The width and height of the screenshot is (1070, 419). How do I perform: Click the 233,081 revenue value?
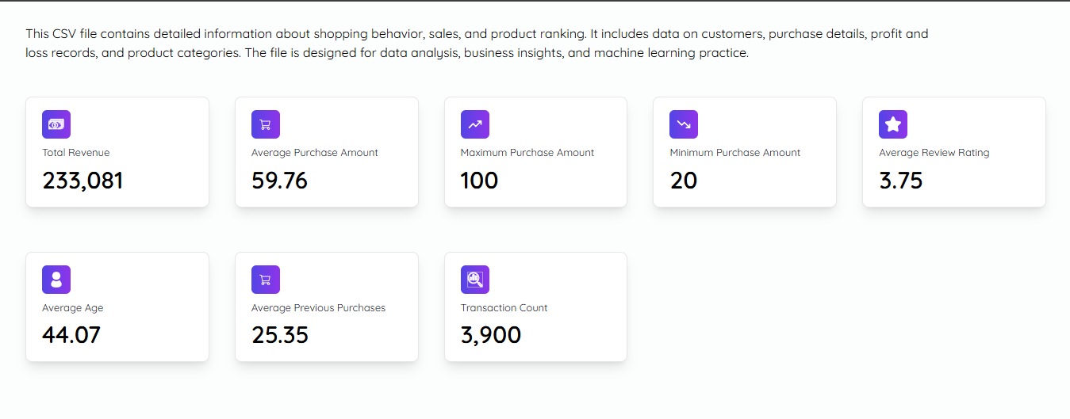(x=83, y=181)
